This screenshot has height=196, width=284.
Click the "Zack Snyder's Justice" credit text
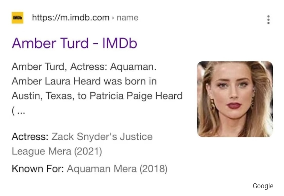pyautogui.click(x=102, y=137)
